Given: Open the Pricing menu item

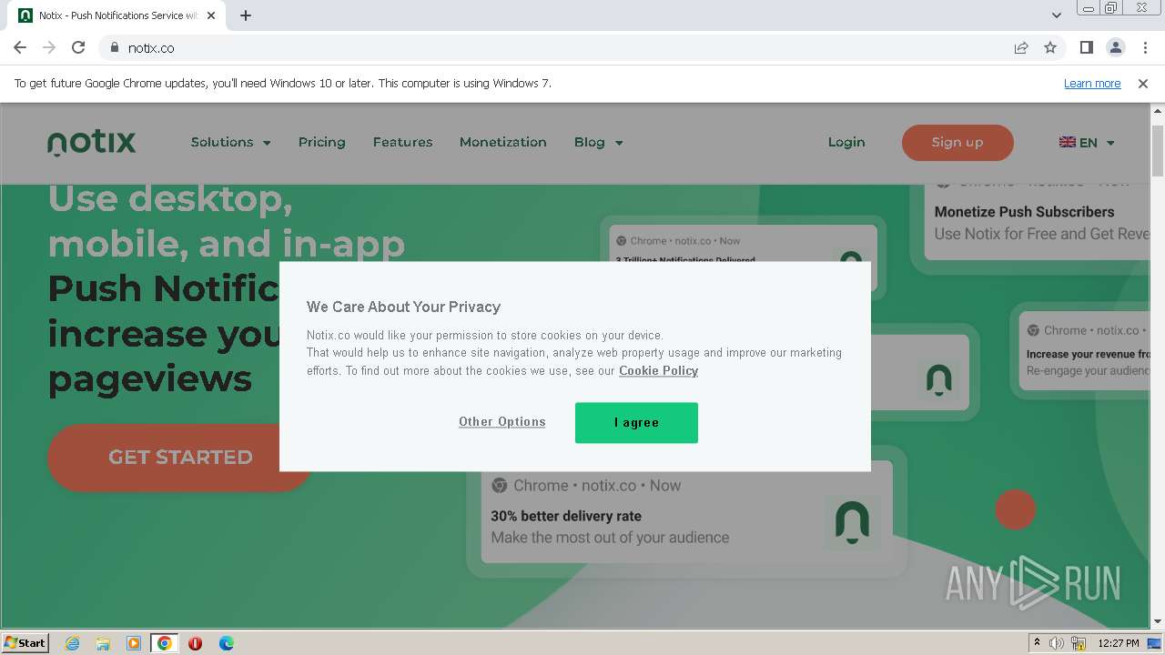Looking at the screenshot, I should tap(321, 142).
